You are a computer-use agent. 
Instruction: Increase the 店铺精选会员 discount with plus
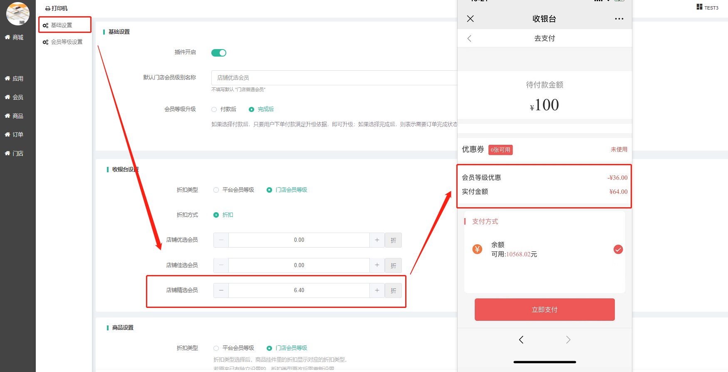click(377, 290)
